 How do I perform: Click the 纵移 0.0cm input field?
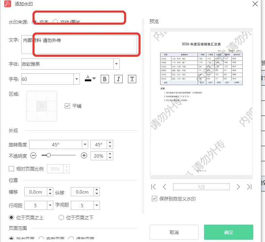(x=82, y=192)
